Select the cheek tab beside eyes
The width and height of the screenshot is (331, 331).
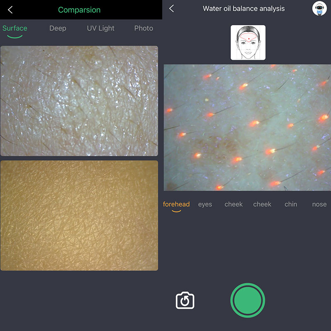click(233, 204)
